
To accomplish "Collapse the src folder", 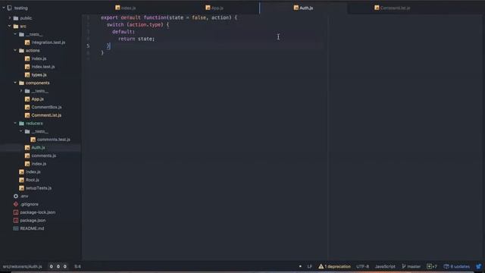I will [10, 27].
